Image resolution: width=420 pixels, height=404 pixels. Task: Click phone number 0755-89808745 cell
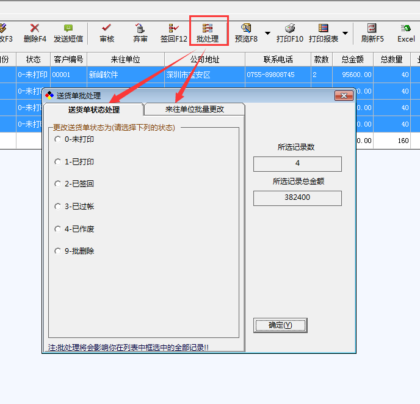pyautogui.click(x=278, y=75)
